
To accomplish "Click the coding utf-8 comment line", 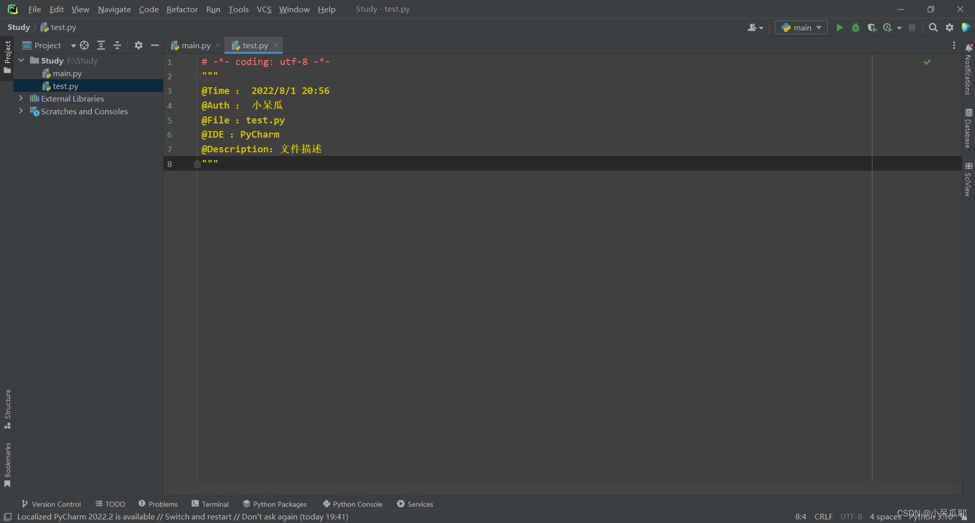I will click(x=266, y=61).
